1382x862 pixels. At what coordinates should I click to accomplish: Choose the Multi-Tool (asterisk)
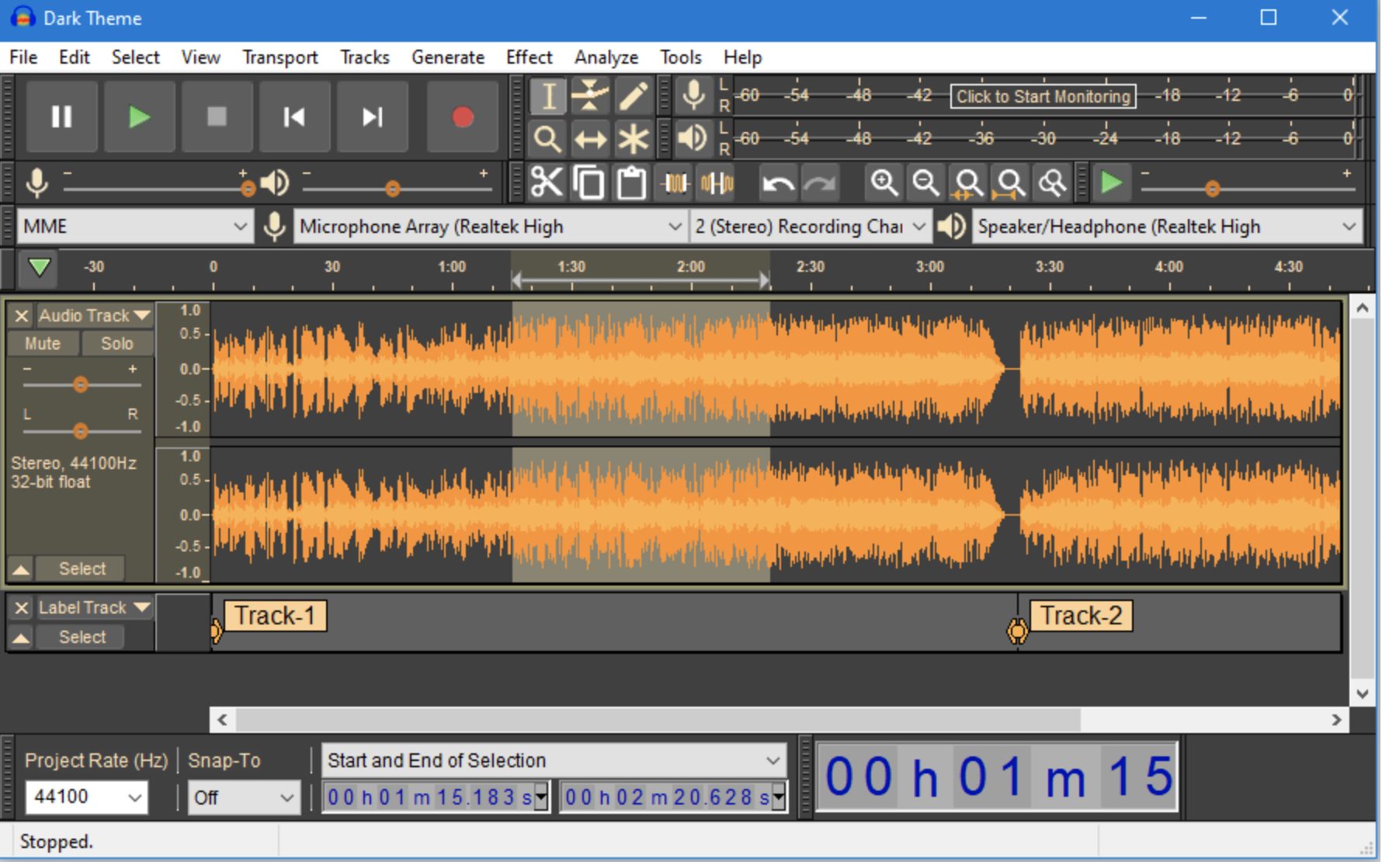click(x=633, y=139)
